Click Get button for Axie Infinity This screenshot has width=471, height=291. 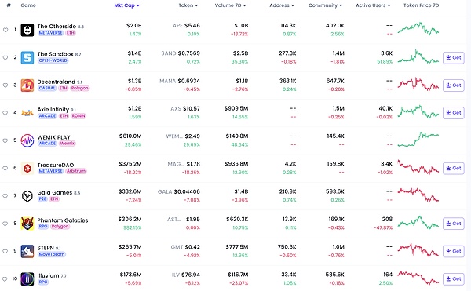tap(454, 113)
